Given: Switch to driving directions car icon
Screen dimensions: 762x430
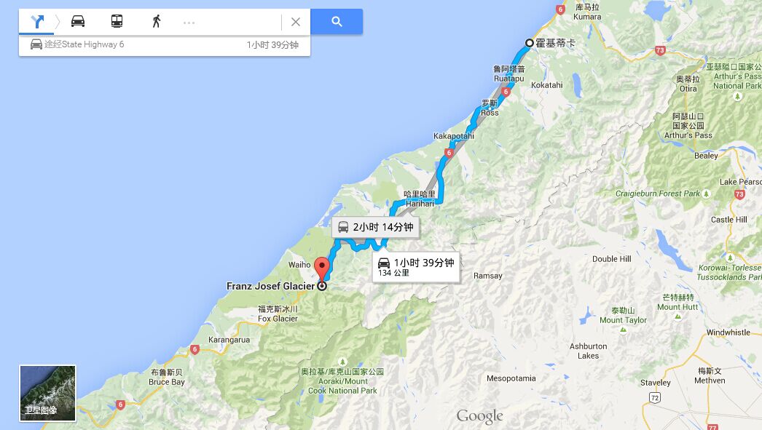Looking at the screenshot, I should (78, 21).
